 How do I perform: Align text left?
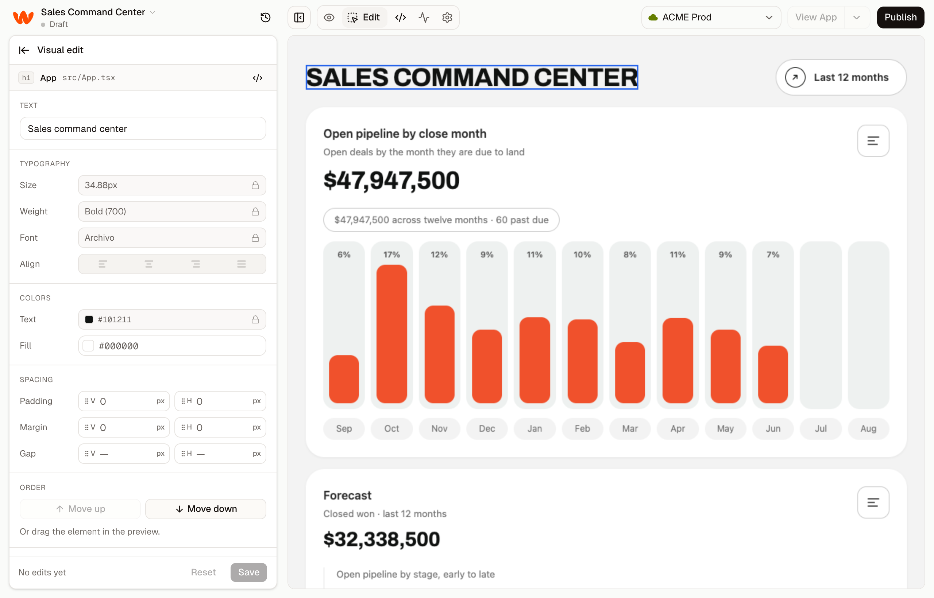point(102,264)
